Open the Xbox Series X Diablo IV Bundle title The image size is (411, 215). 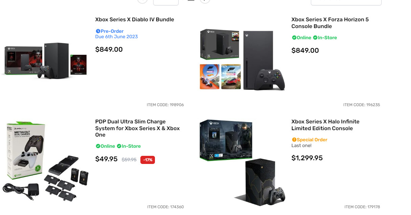coord(135,20)
